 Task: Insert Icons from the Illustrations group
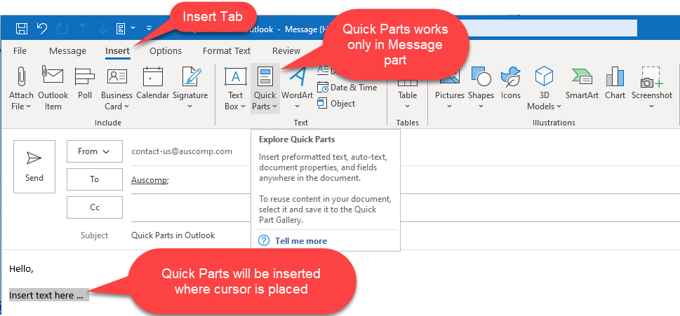510,83
